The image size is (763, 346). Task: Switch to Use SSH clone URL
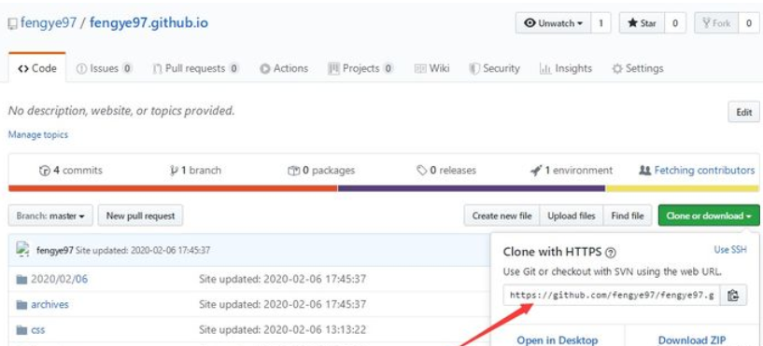pos(730,250)
